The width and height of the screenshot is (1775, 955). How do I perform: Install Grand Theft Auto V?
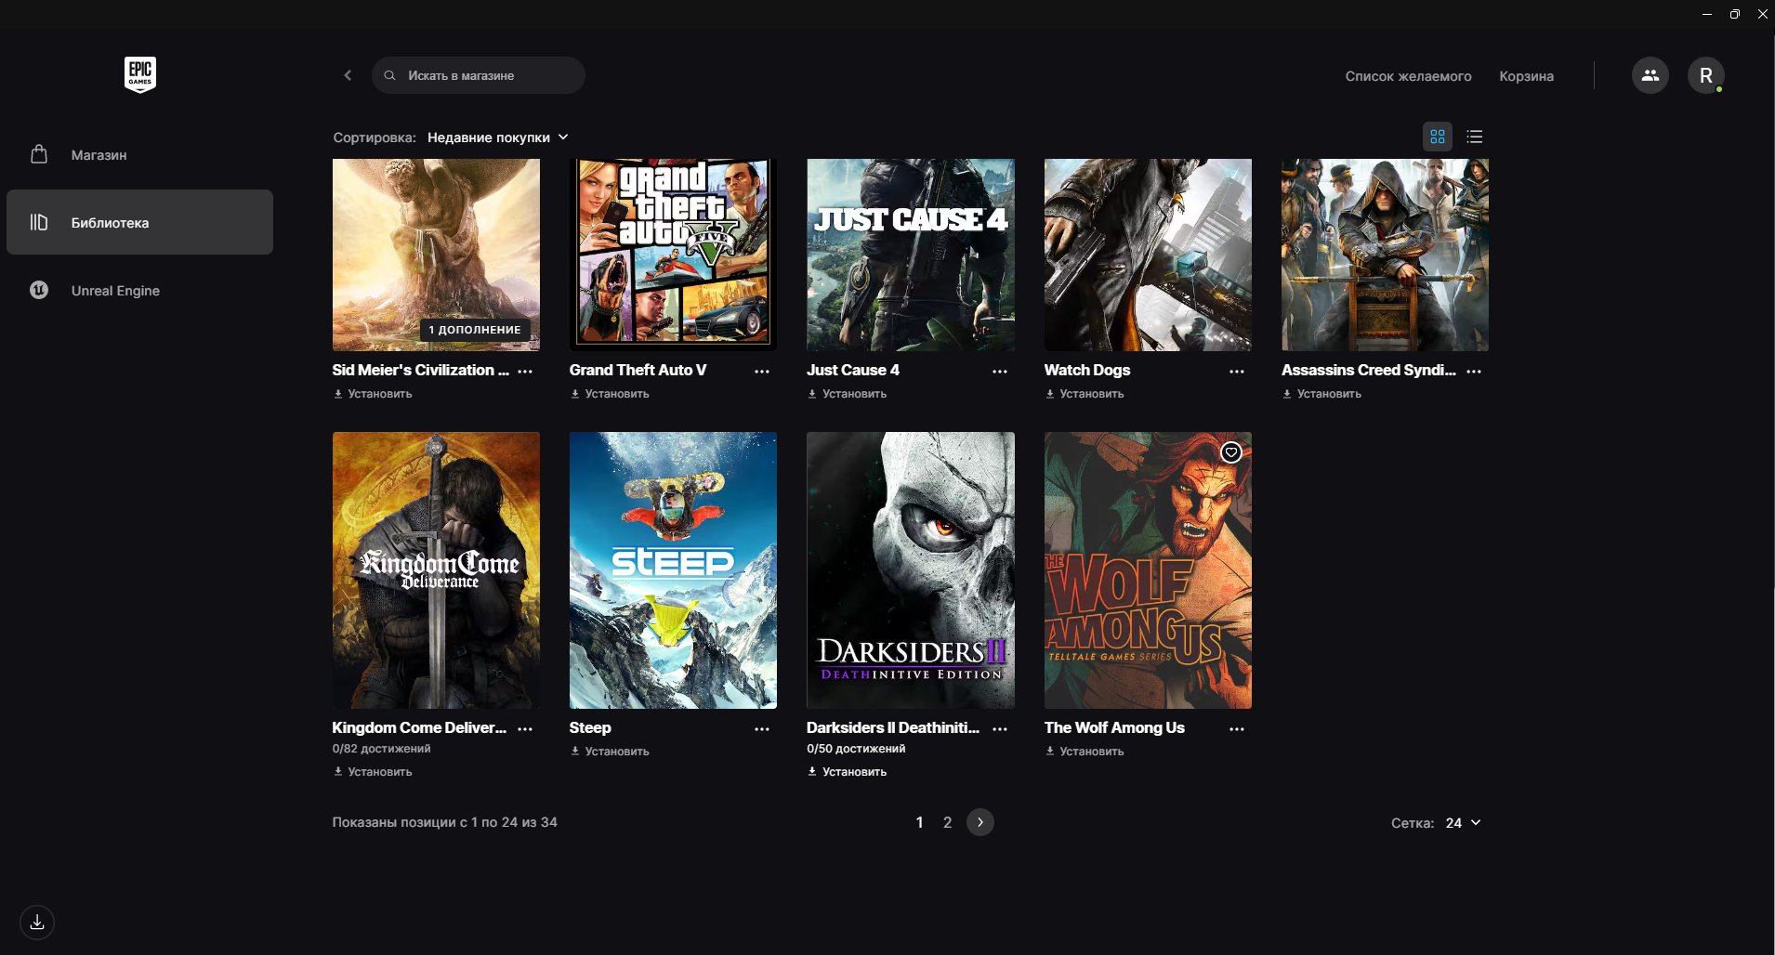pyautogui.click(x=610, y=394)
